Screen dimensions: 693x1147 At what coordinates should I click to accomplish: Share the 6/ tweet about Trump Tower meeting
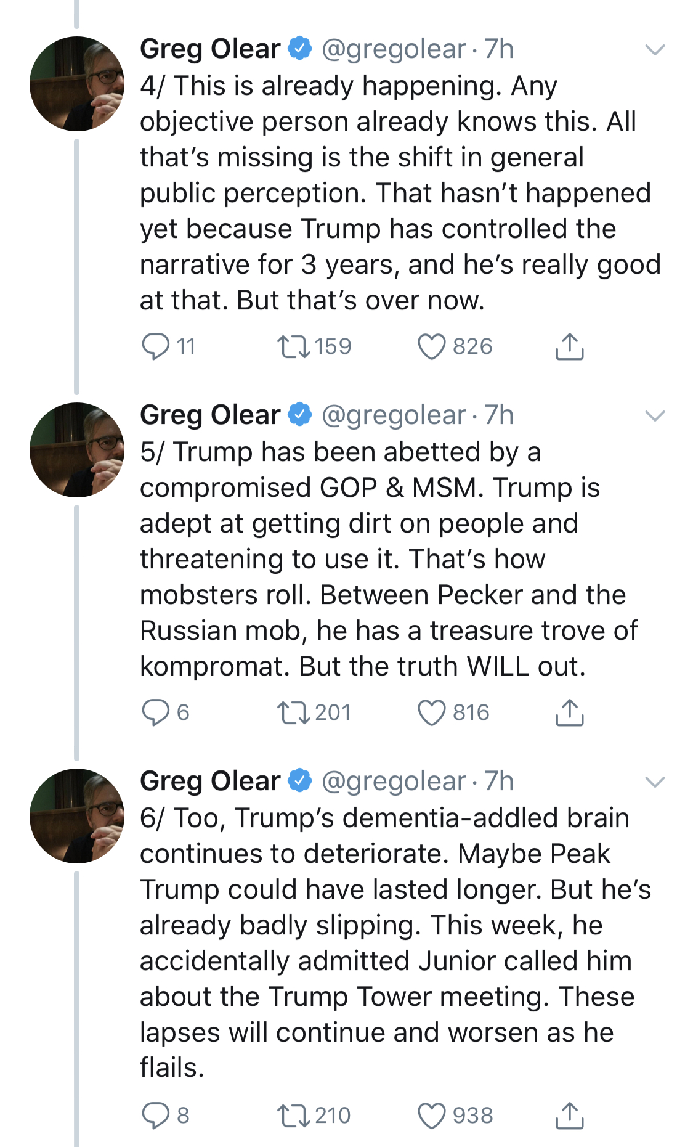tap(569, 1116)
